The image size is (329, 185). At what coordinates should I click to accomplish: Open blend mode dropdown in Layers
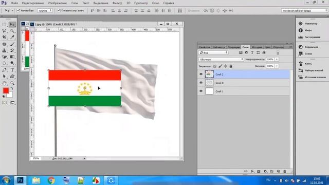point(221,60)
